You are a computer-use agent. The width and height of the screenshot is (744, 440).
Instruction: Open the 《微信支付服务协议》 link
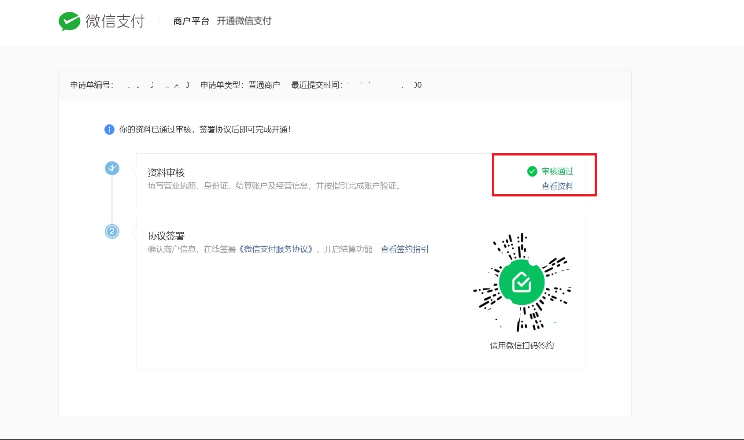coord(276,249)
